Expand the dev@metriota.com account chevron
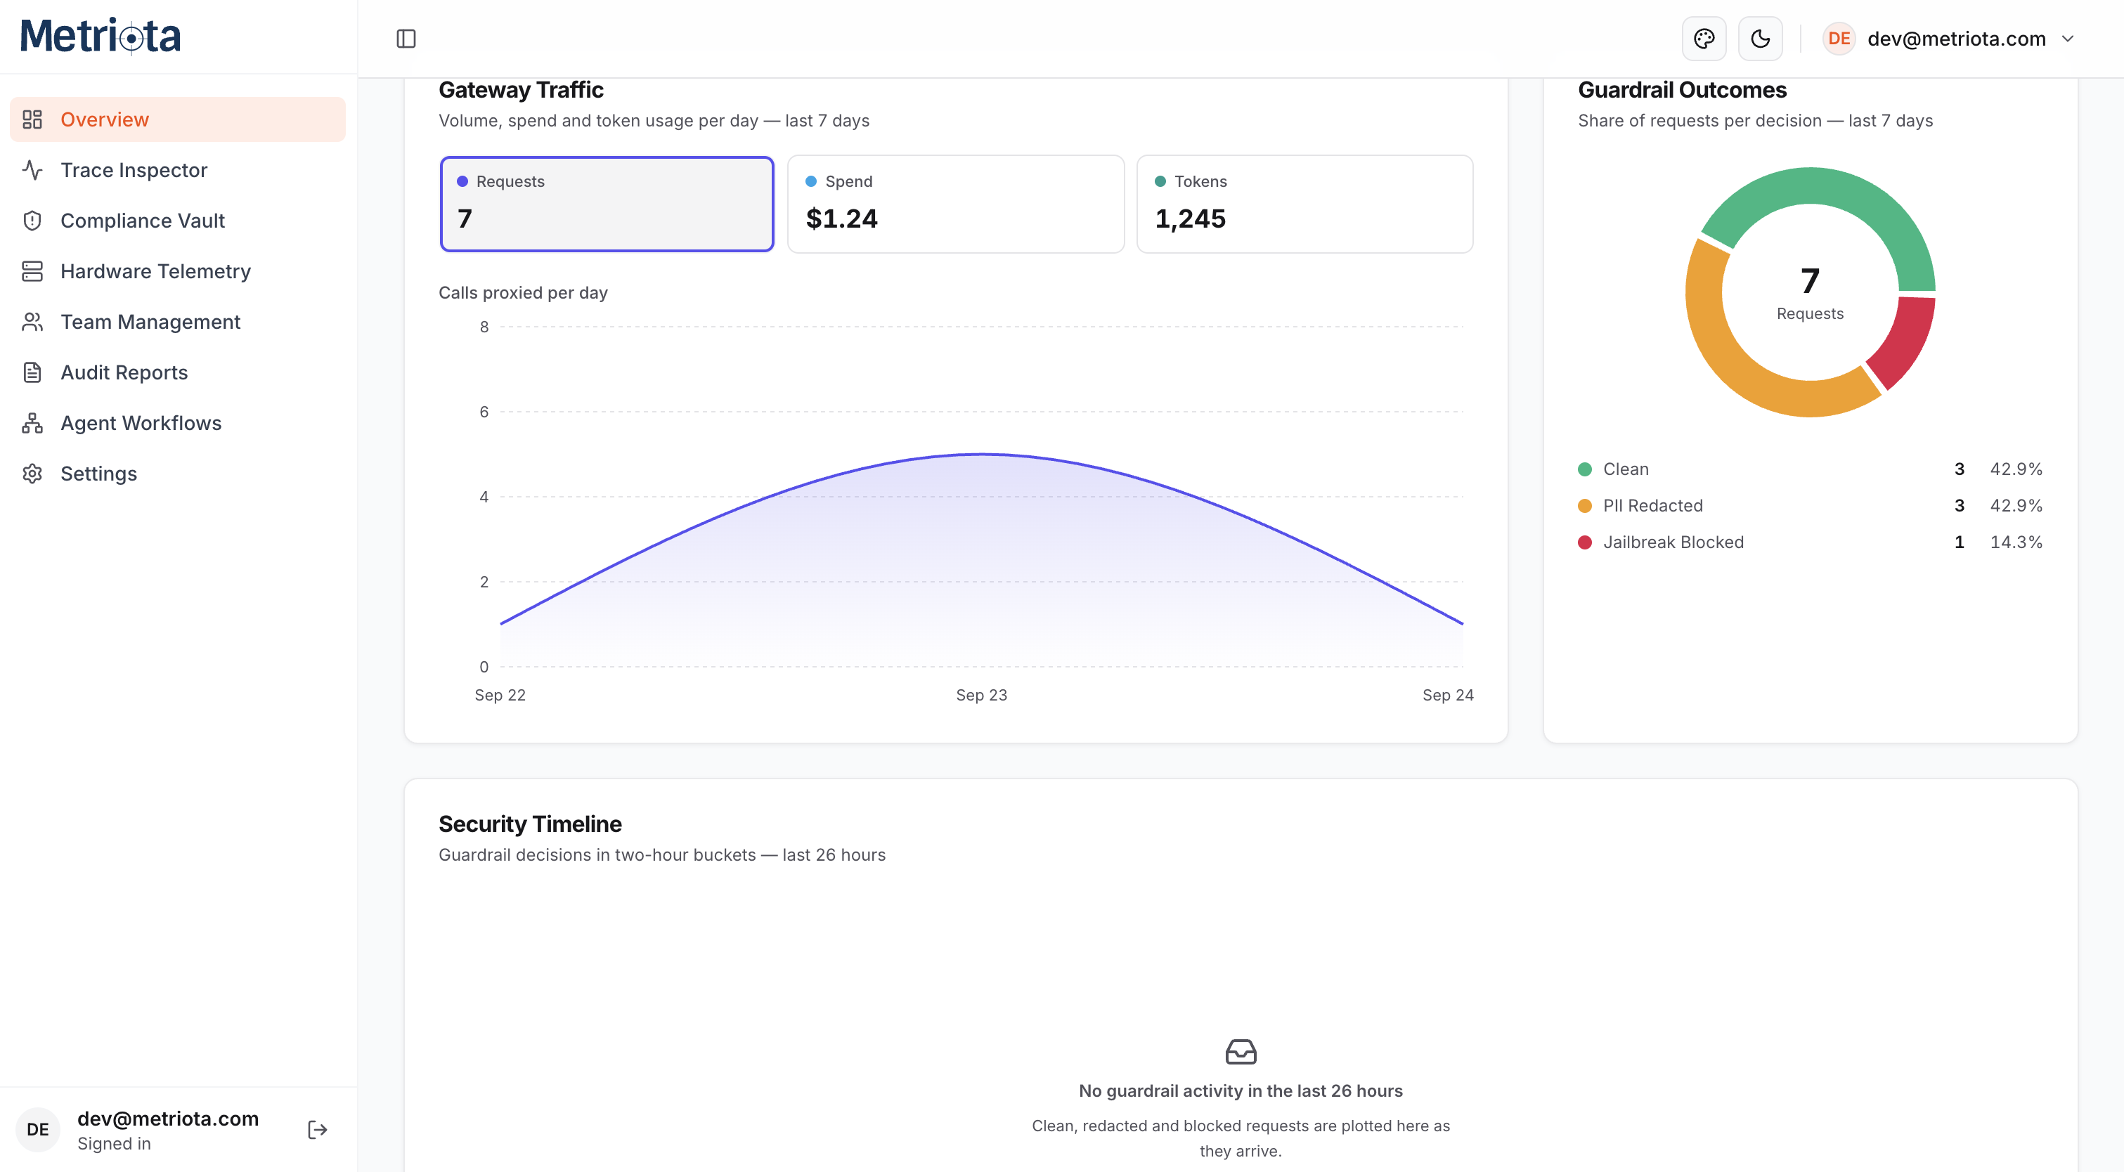 2067,39
